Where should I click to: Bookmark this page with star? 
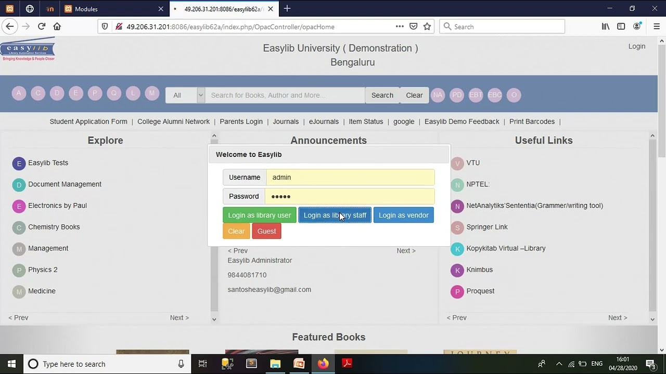[x=427, y=26]
